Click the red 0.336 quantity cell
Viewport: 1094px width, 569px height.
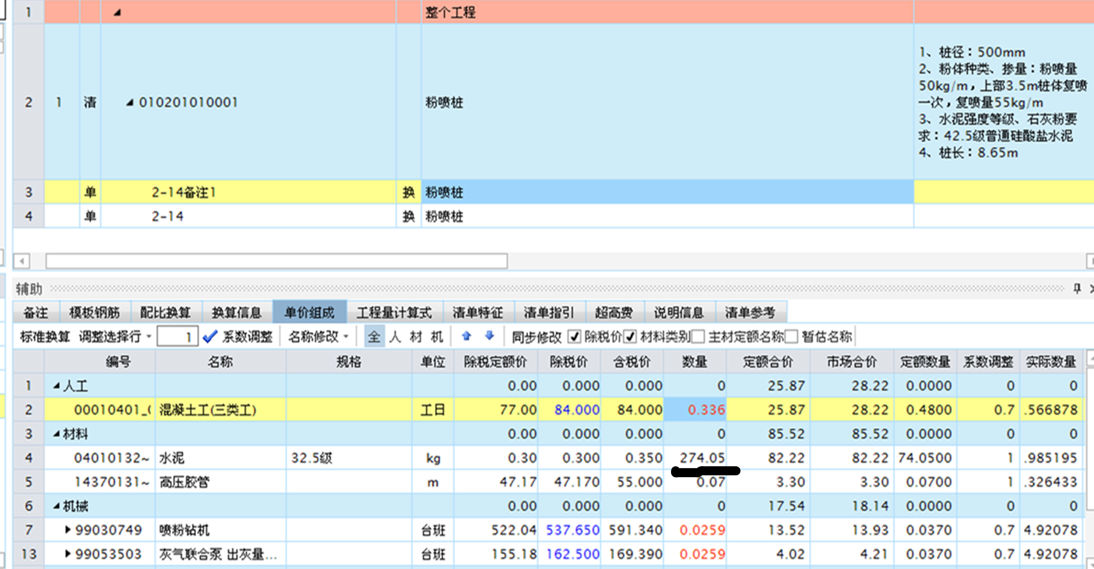point(695,410)
